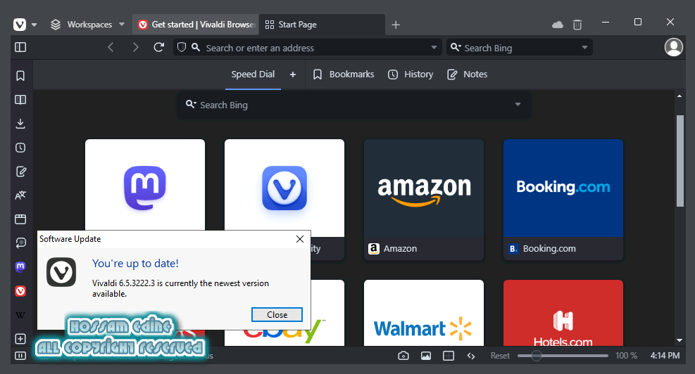Click the start page vertical scrollbar thumb
This screenshot has height=374, width=695.
(680, 161)
